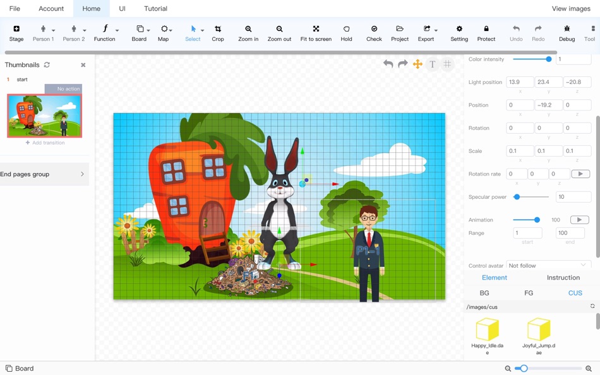
Task: Expand Select dropdown arrow
Action: [x=203, y=30]
